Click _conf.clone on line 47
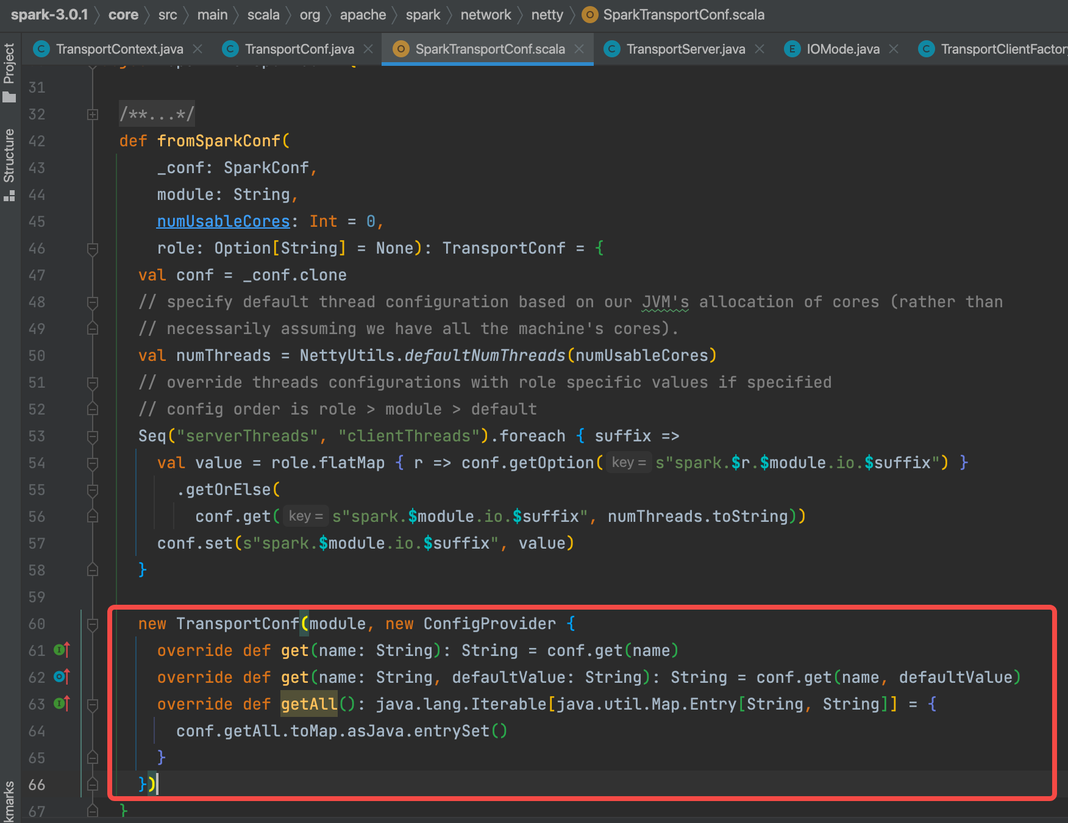The width and height of the screenshot is (1068, 823). [294, 275]
